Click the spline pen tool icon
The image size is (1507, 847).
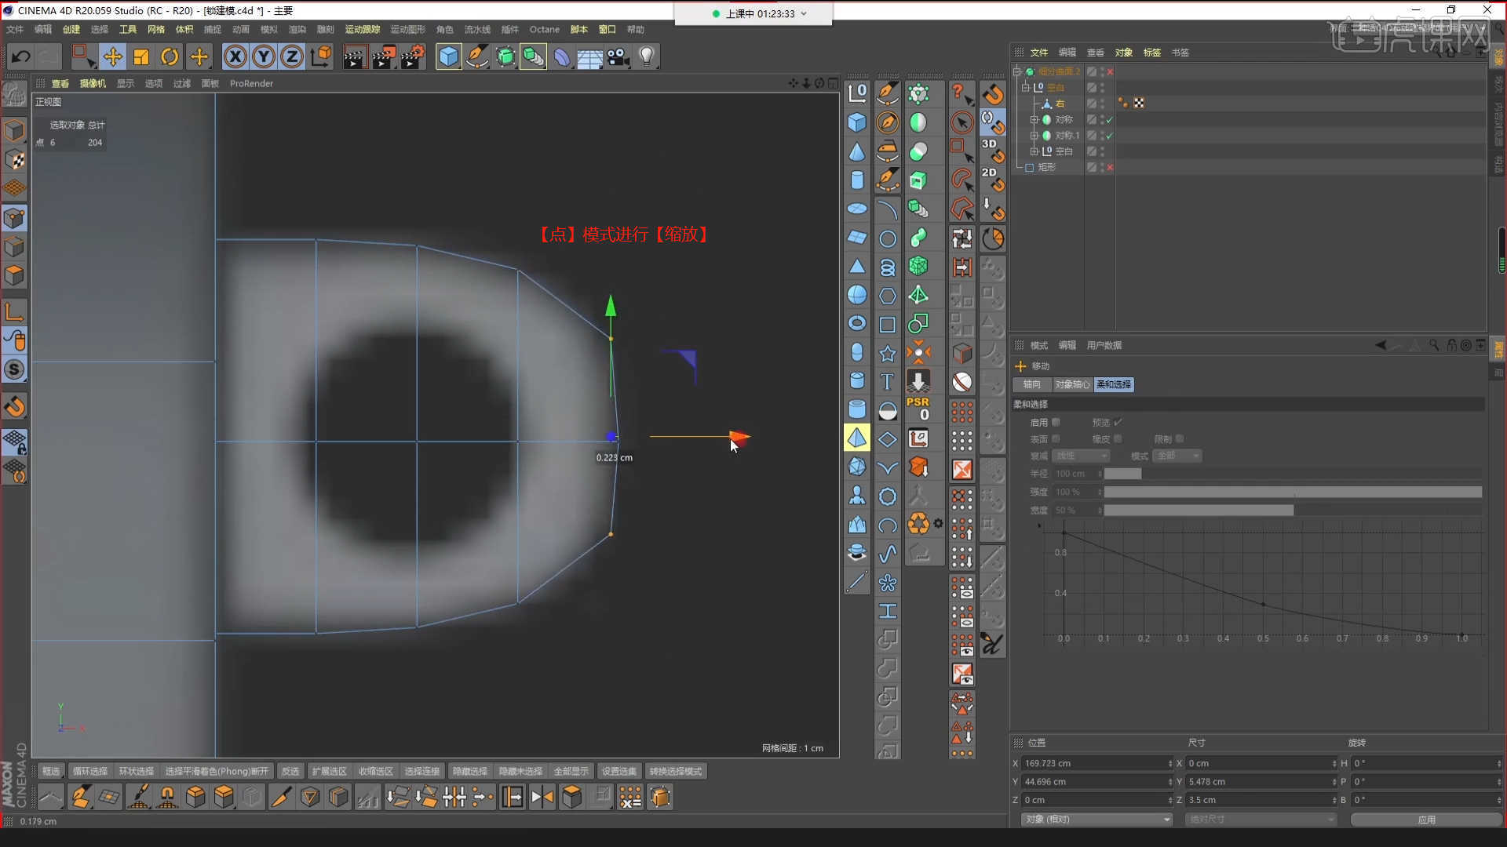pyautogui.click(x=476, y=56)
